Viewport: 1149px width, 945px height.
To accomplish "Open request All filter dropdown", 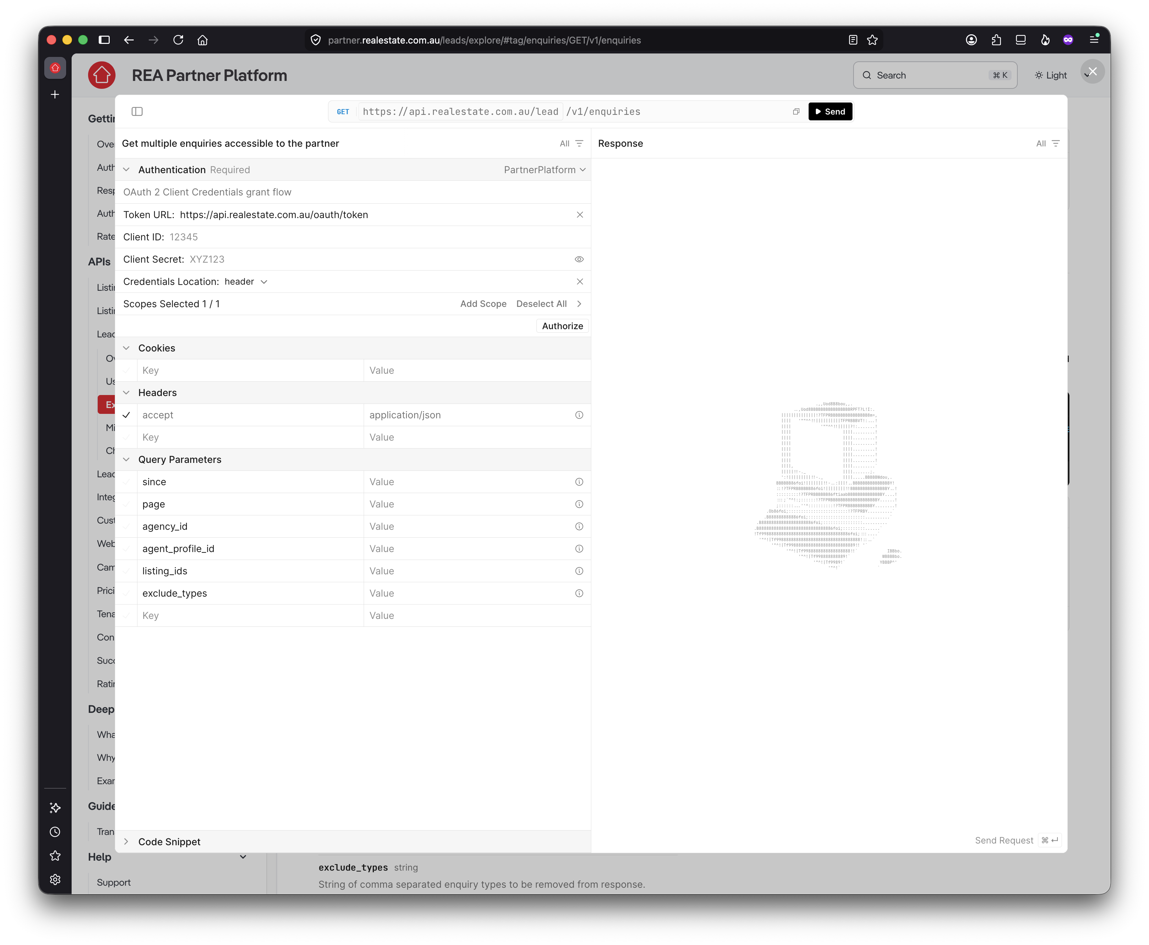I will (x=571, y=144).
